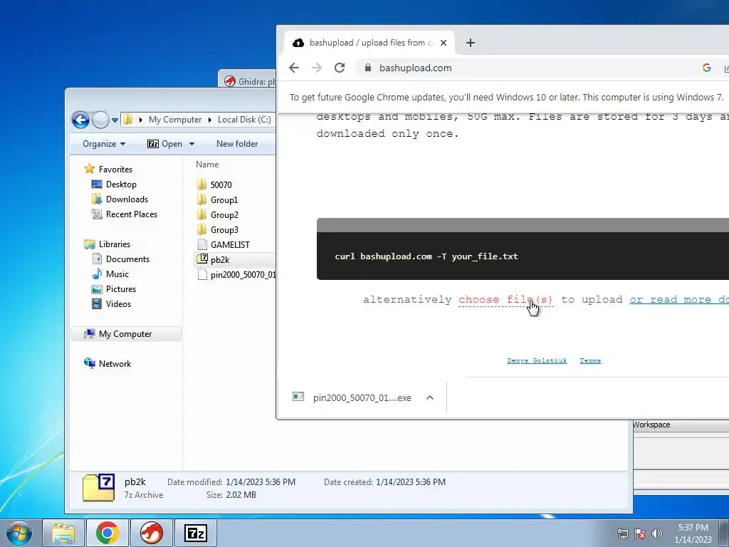Click the choose file(s) upload link
The image size is (729, 547).
505,300
